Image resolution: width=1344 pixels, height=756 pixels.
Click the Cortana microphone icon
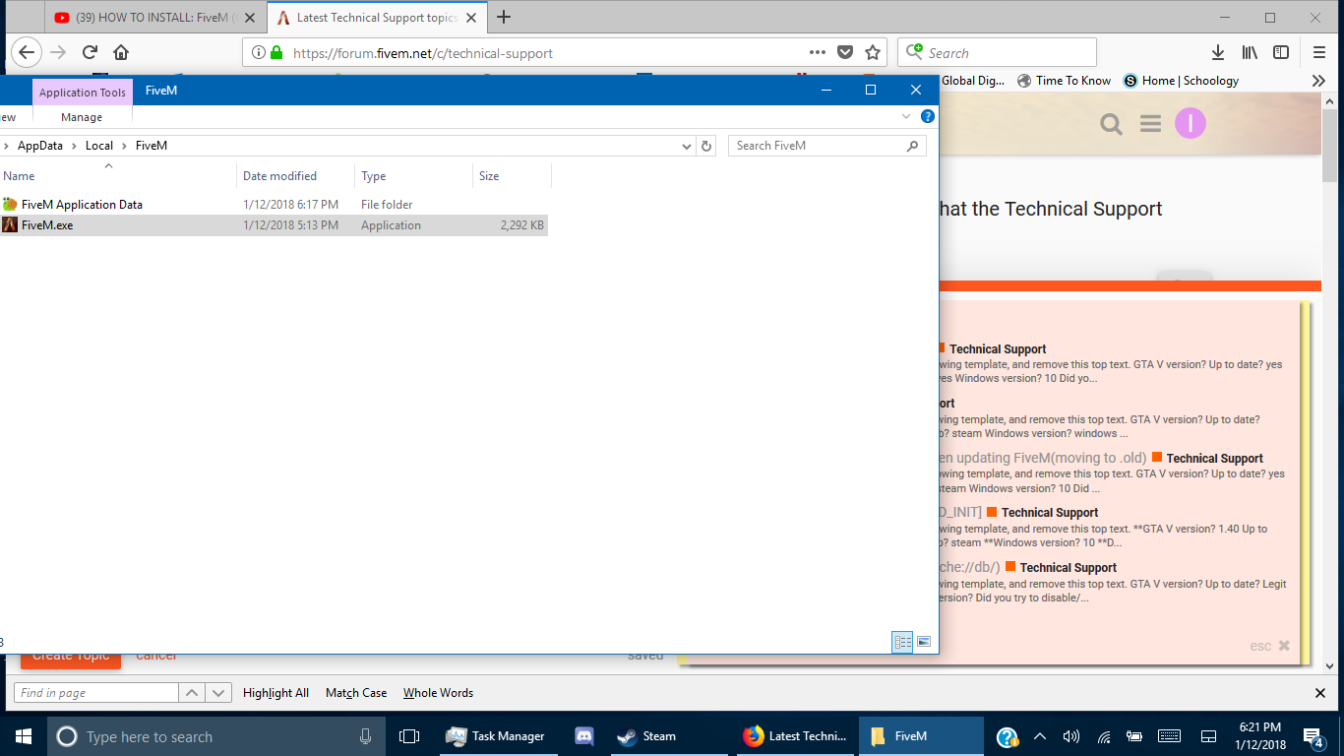click(366, 736)
